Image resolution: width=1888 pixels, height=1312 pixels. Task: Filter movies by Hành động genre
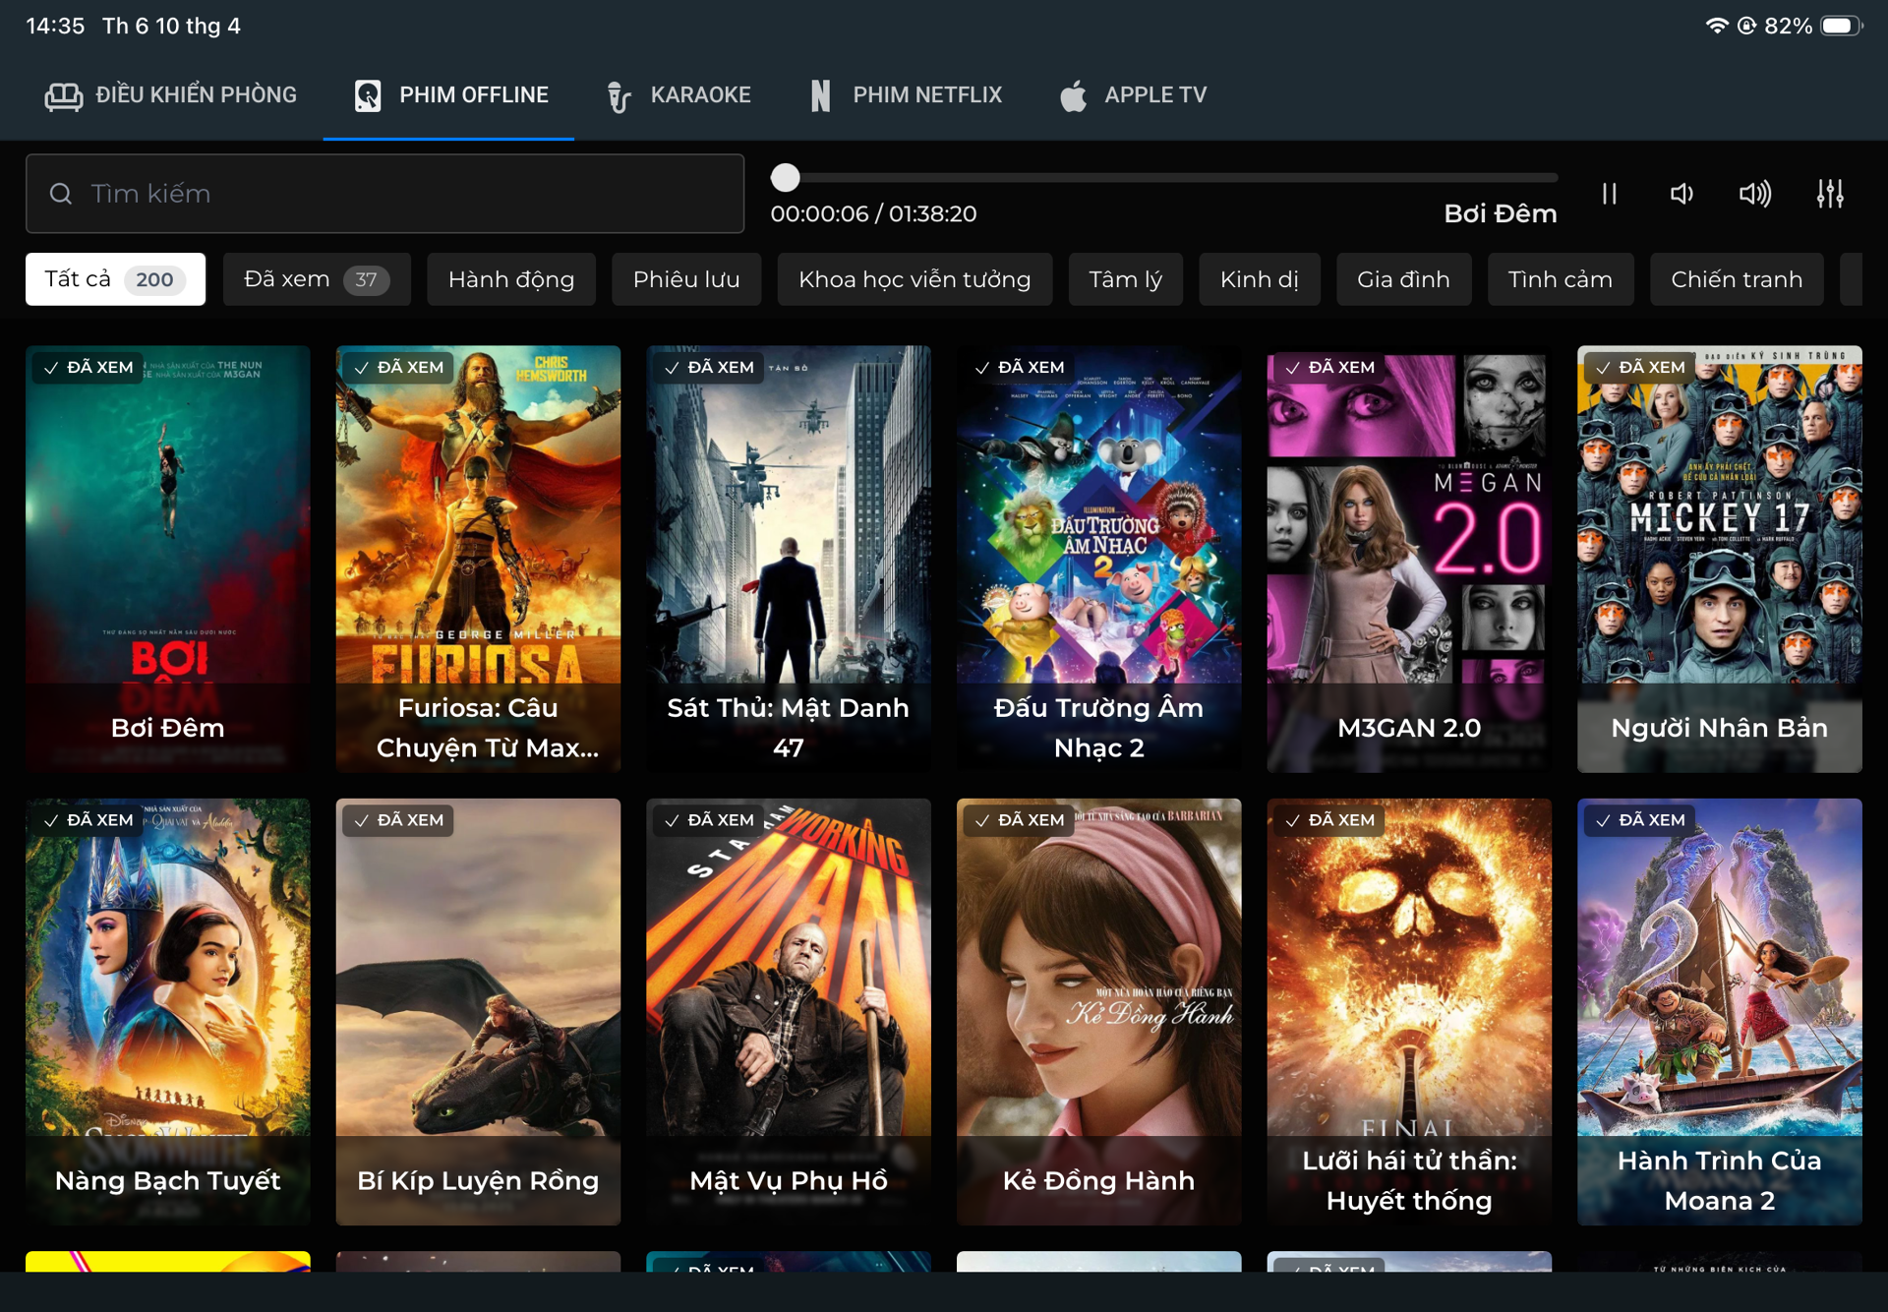tap(510, 279)
